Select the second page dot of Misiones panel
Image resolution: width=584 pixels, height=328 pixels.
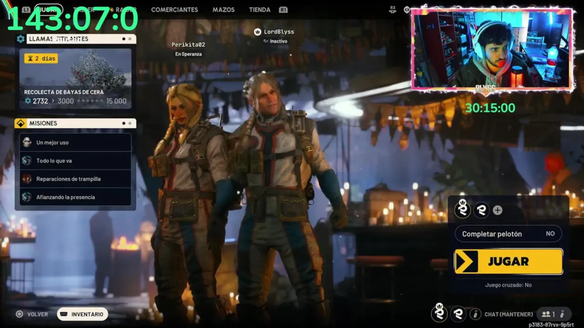tap(130, 123)
